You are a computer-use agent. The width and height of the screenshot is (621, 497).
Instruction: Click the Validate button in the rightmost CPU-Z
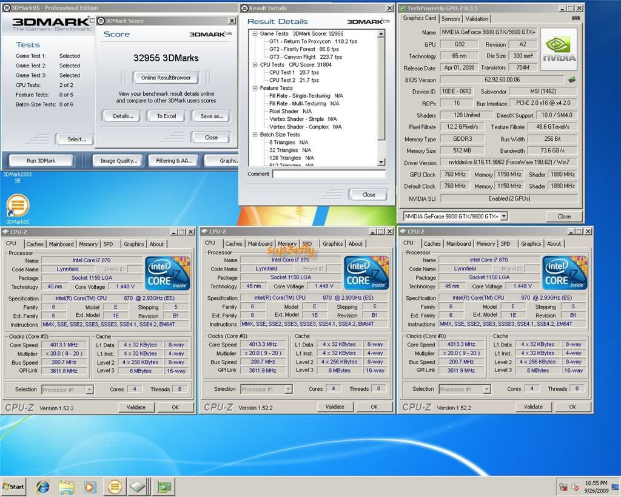coord(533,407)
